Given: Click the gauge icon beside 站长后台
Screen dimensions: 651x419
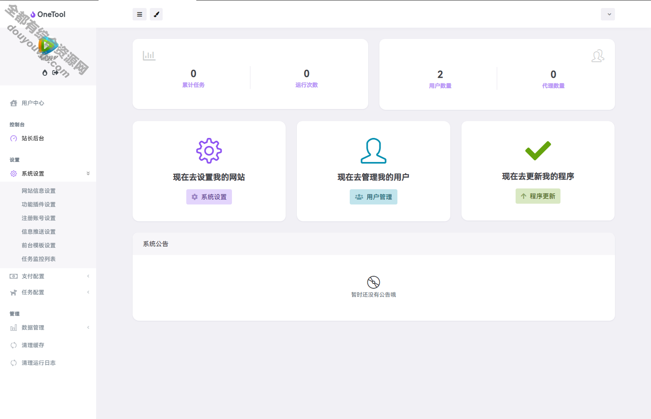Looking at the screenshot, I should tap(14, 138).
